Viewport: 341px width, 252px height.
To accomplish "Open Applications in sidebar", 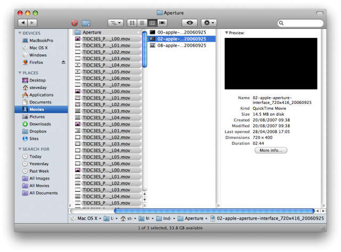I will pos(41,95).
